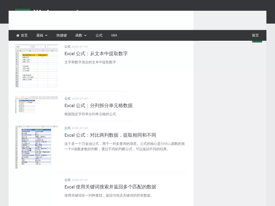Click date 2020-07-07 of 分列拆分单元格数据 post
275x206 pixels.
[80, 99]
